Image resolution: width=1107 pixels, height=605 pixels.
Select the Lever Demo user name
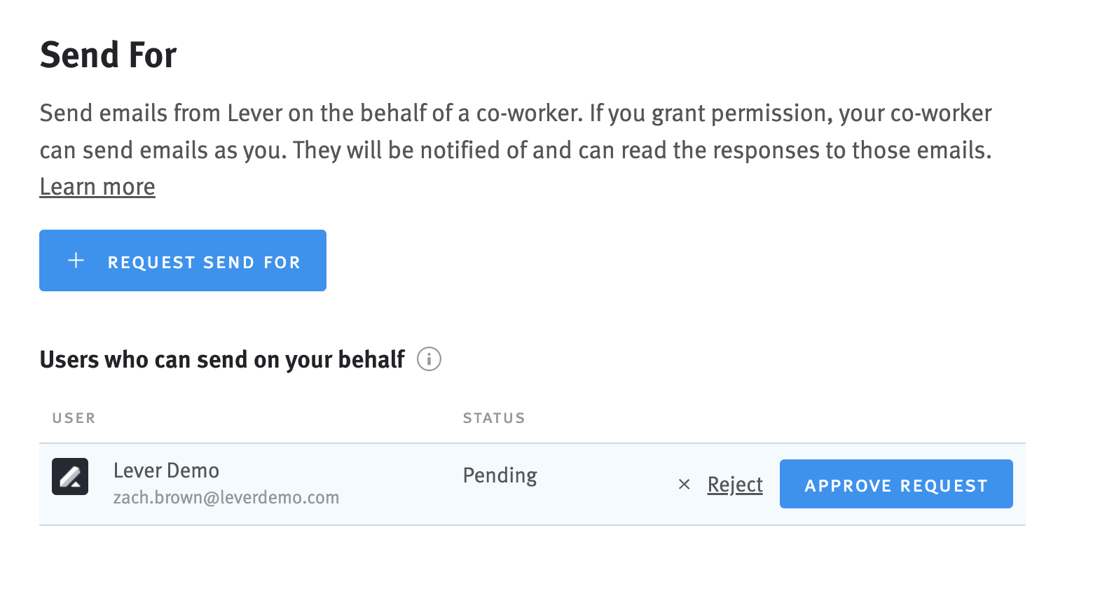(166, 471)
